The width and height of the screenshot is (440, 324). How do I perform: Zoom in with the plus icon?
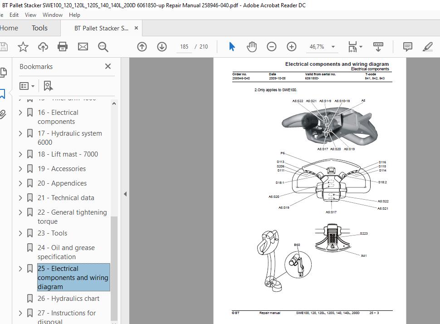tap(292, 47)
